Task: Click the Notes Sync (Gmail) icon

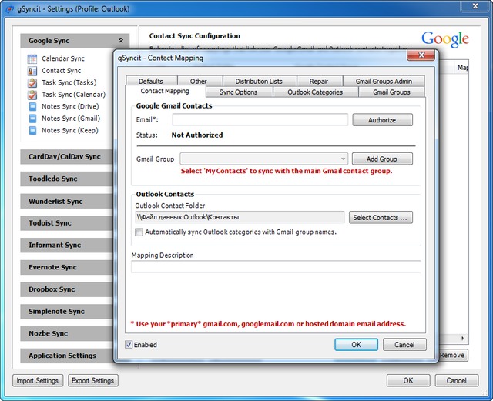Action: (x=32, y=119)
